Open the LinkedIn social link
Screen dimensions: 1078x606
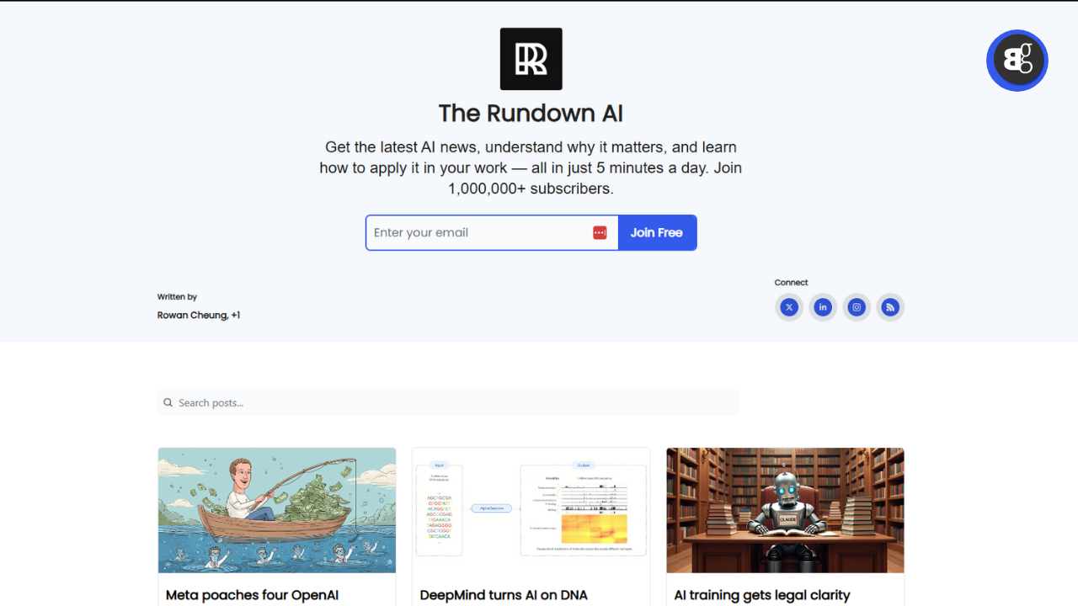point(823,307)
